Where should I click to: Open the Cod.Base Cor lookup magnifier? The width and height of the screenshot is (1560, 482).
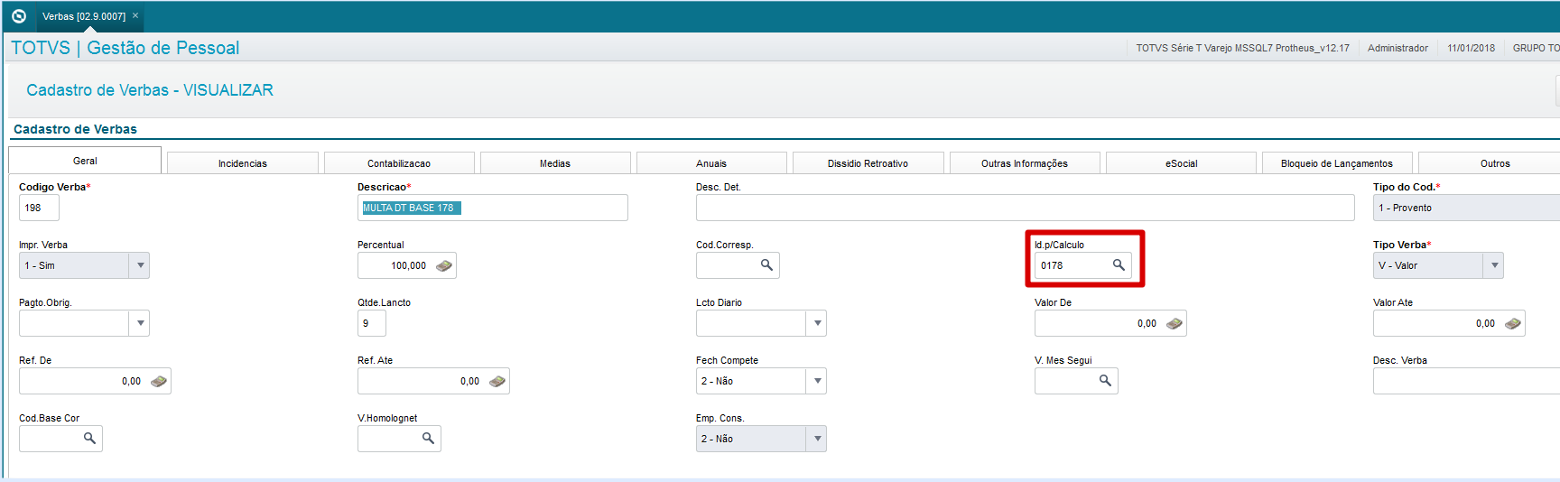coord(89,439)
